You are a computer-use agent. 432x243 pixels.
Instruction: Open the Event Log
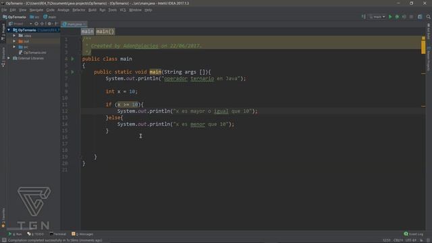click(414, 234)
